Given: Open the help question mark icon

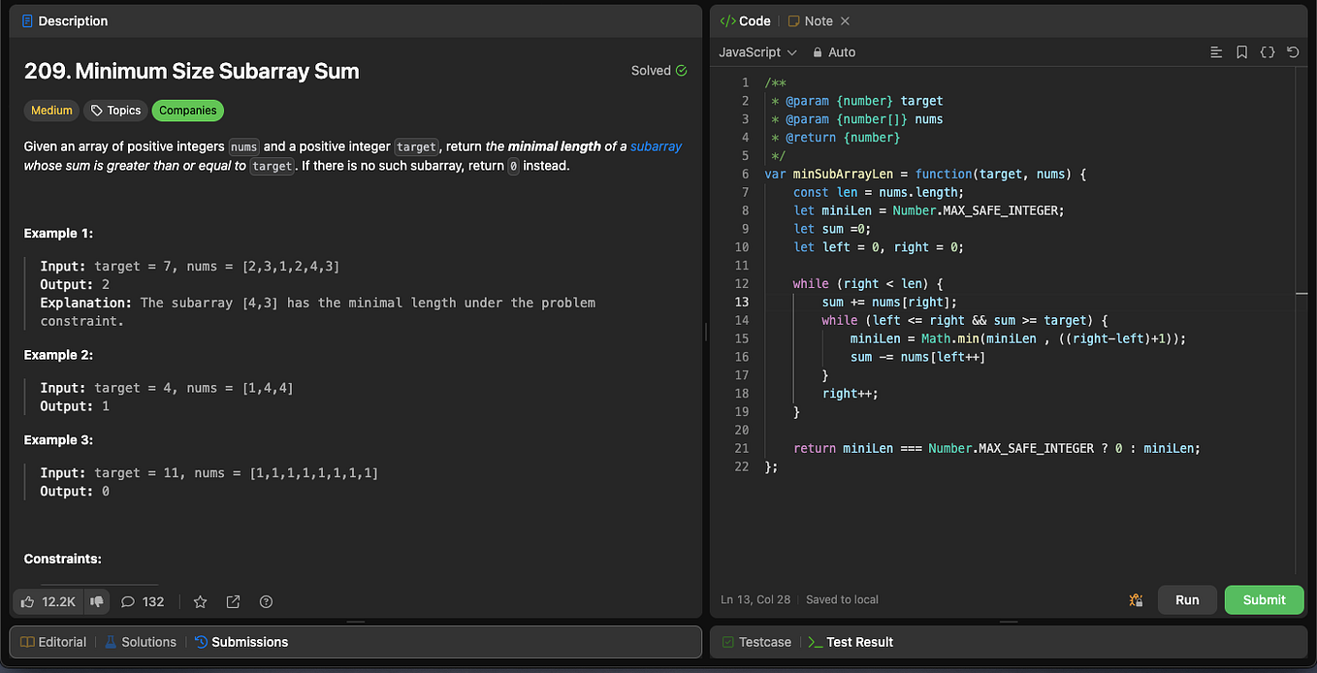Looking at the screenshot, I should 266,601.
